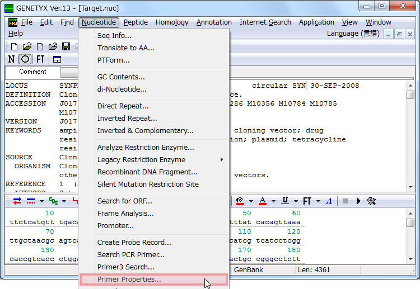Click the FT button in the upper toolbar
The image size is (420, 289).
click(x=40, y=59)
